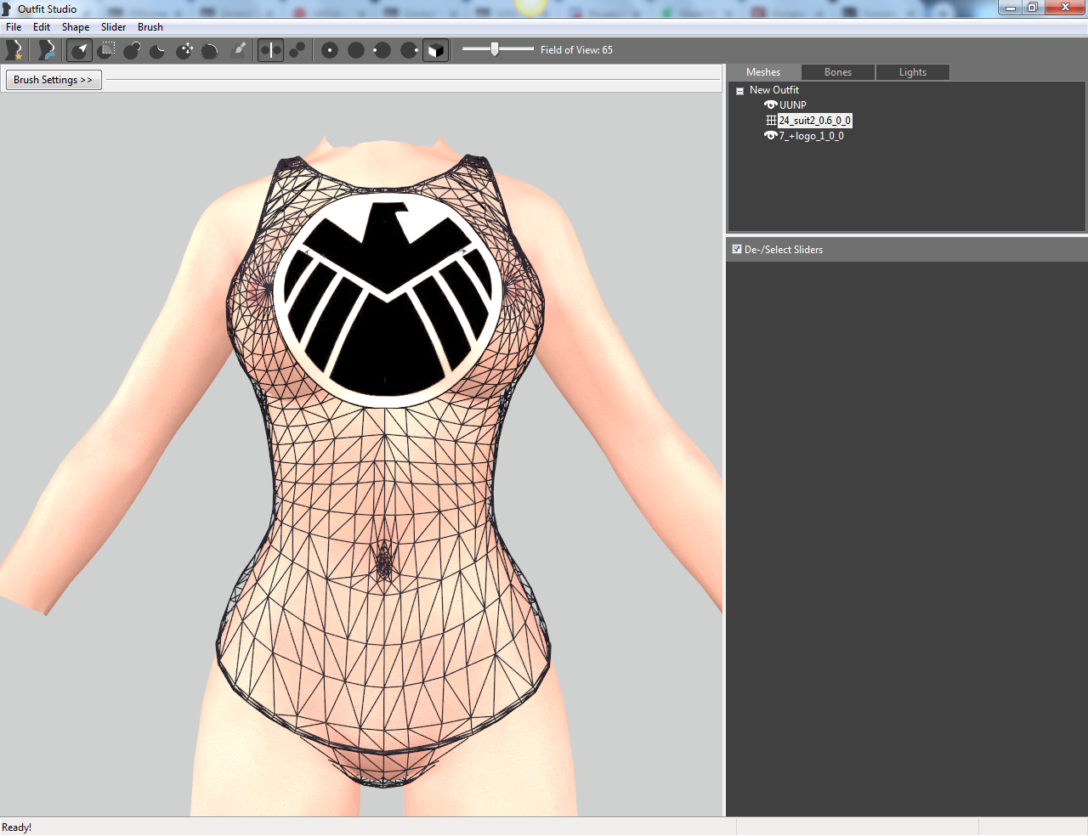Select the Select/pointer brush tool
The height and width of the screenshot is (836, 1088).
(x=80, y=50)
